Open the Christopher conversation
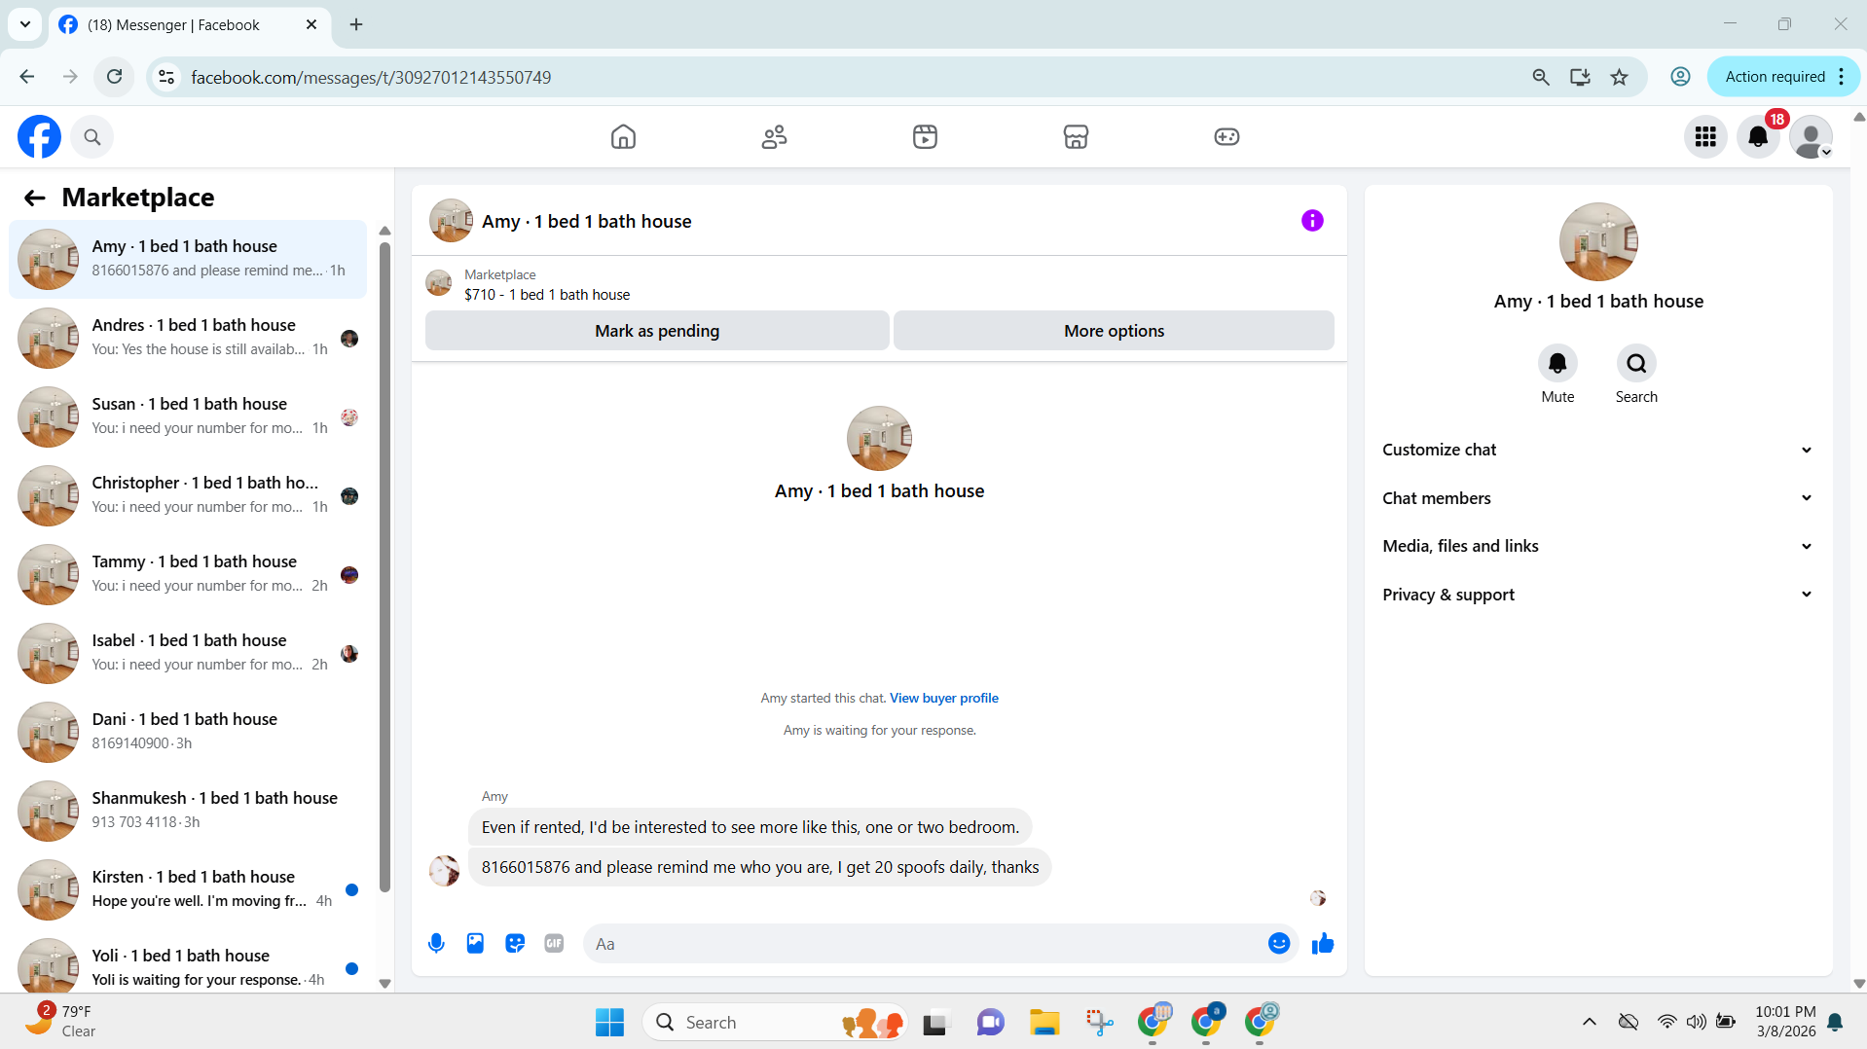The image size is (1867, 1049). [x=188, y=495]
